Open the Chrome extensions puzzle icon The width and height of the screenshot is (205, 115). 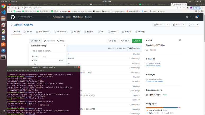(x=188, y=8)
